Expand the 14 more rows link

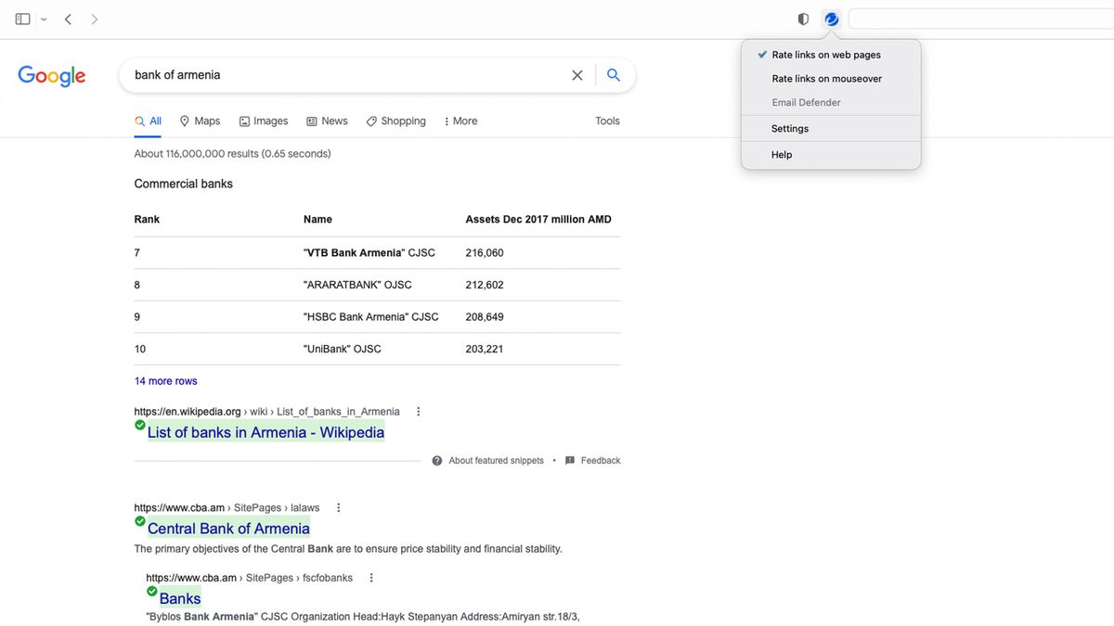pyautogui.click(x=165, y=381)
